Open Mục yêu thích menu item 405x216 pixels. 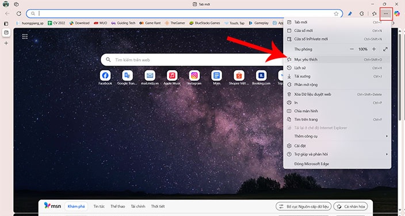pos(337,59)
